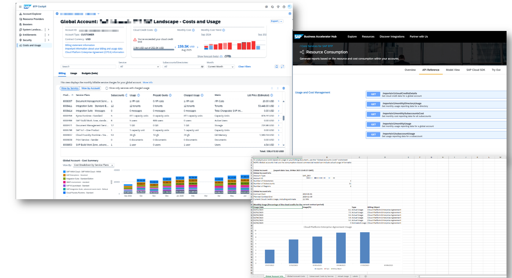Screen dimensions: 512x278
Task: Open row details for SAP Build Work Zone 8008853
Action: tap(278, 145)
